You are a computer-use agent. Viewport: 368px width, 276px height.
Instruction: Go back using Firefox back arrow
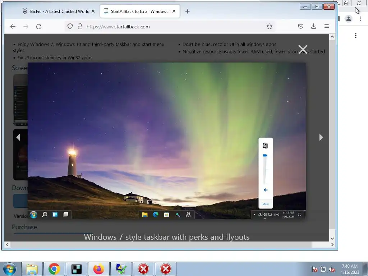coord(13,27)
